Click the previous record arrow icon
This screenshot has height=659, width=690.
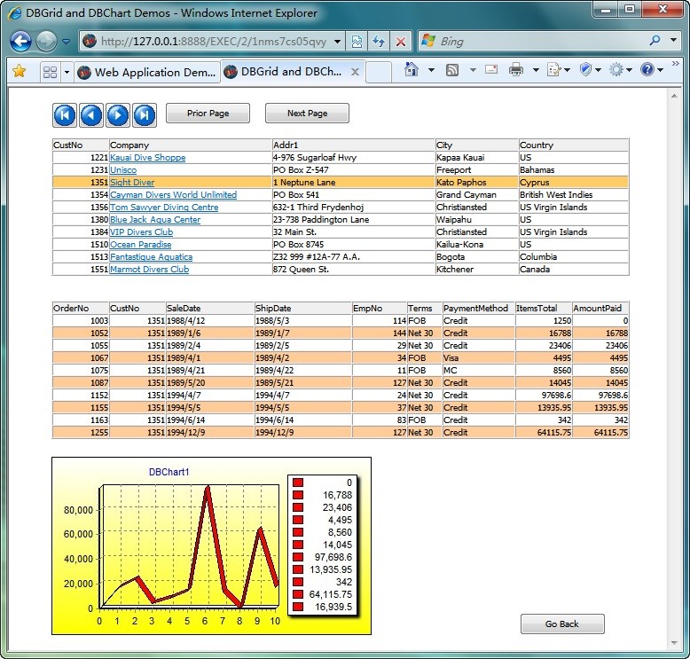click(x=91, y=114)
